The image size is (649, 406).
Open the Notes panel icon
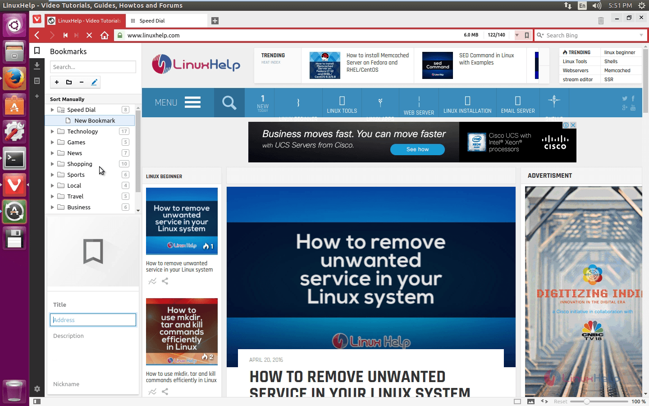(x=37, y=81)
